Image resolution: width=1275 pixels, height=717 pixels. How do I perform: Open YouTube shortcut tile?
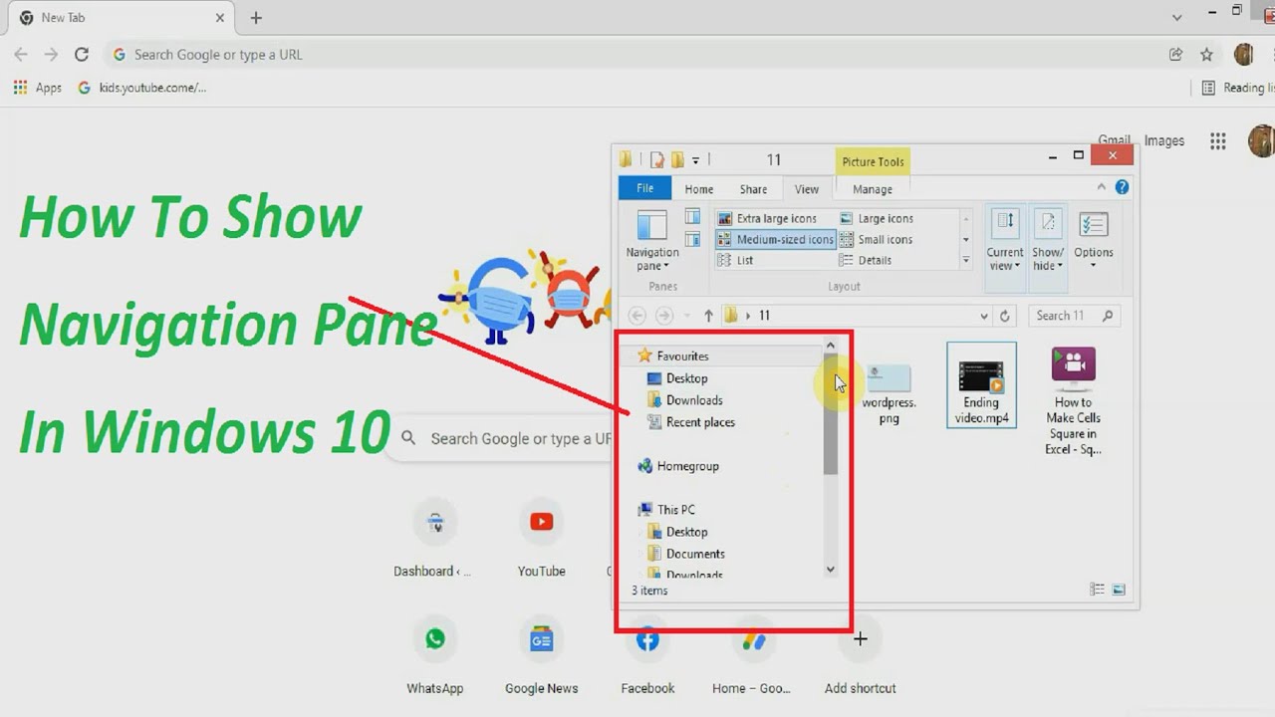point(541,540)
